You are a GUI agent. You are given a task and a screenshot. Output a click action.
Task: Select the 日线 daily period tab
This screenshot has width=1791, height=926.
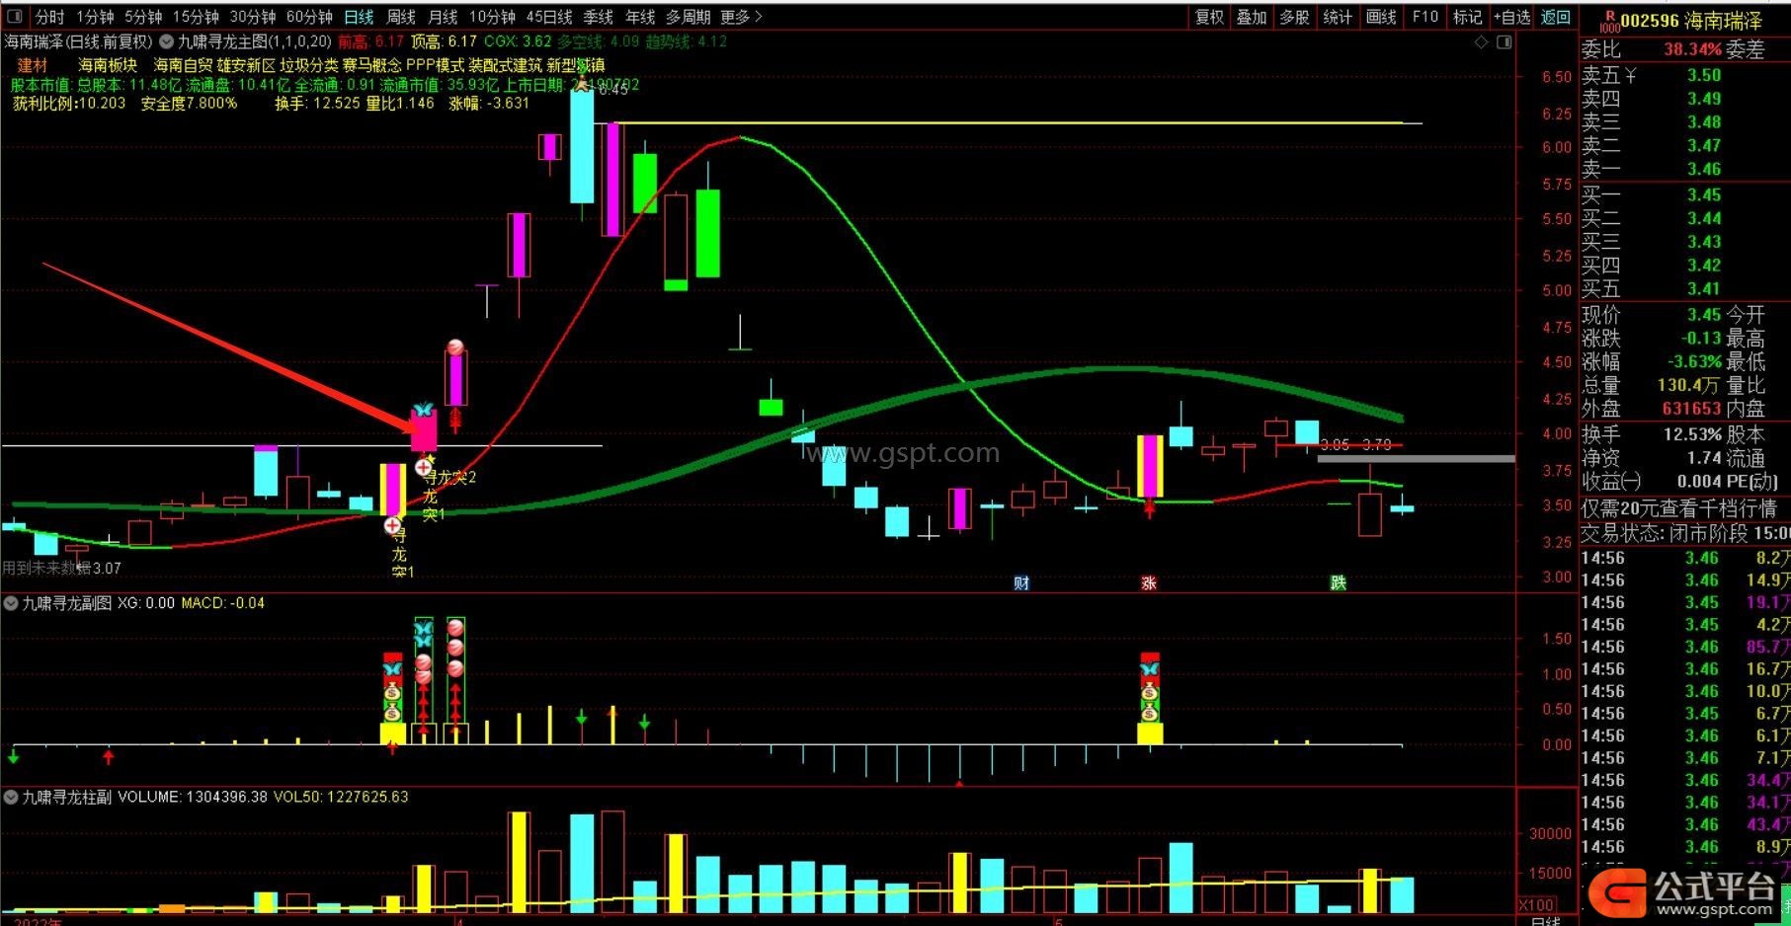point(359,17)
